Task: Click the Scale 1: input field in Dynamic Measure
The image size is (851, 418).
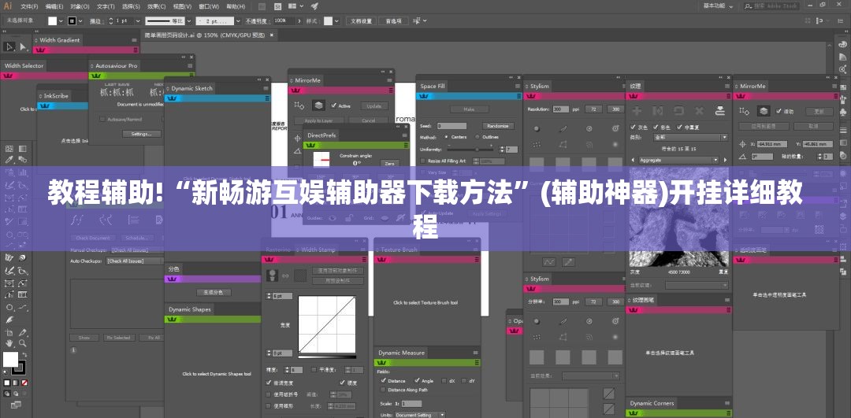Action: point(411,403)
